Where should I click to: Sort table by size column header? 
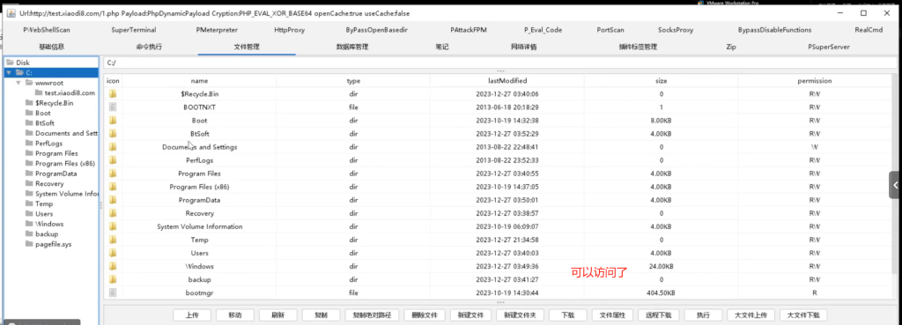(661, 81)
